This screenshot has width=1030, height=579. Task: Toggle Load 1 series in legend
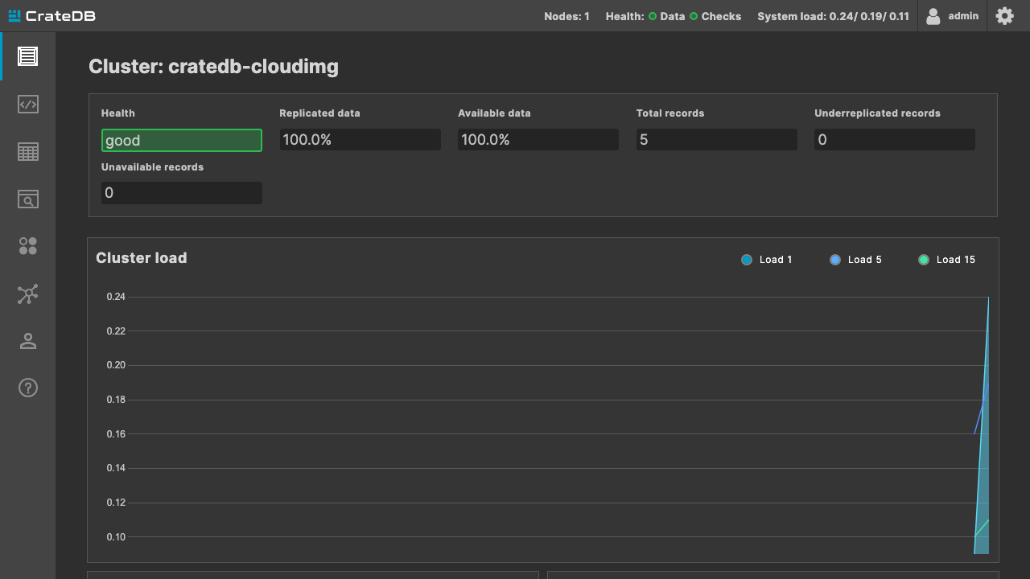(x=767, y=260)
